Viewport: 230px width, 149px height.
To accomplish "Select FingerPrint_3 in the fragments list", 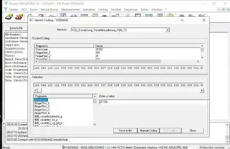I will point(42,110).
